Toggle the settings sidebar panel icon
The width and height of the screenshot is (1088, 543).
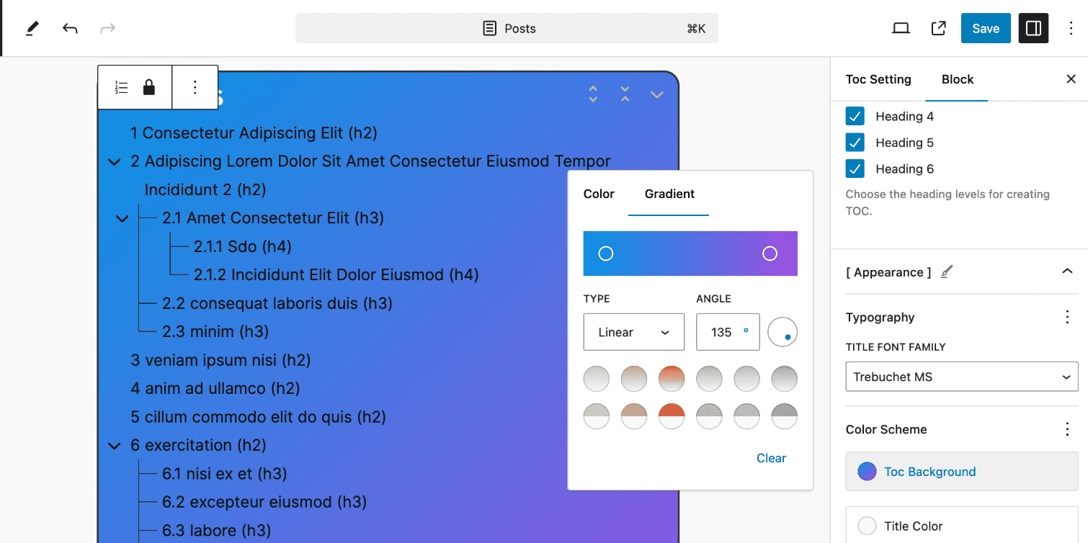click(x=1033, y=29)
